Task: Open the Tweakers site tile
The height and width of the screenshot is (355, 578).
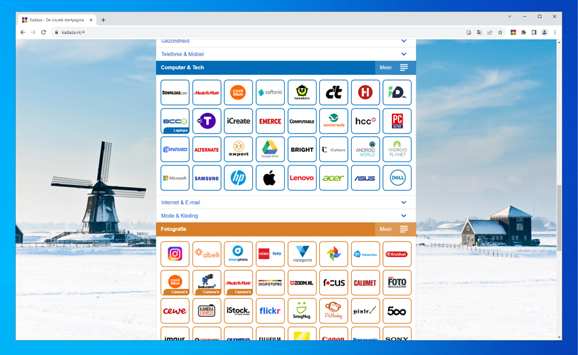Action: [302, 93]
